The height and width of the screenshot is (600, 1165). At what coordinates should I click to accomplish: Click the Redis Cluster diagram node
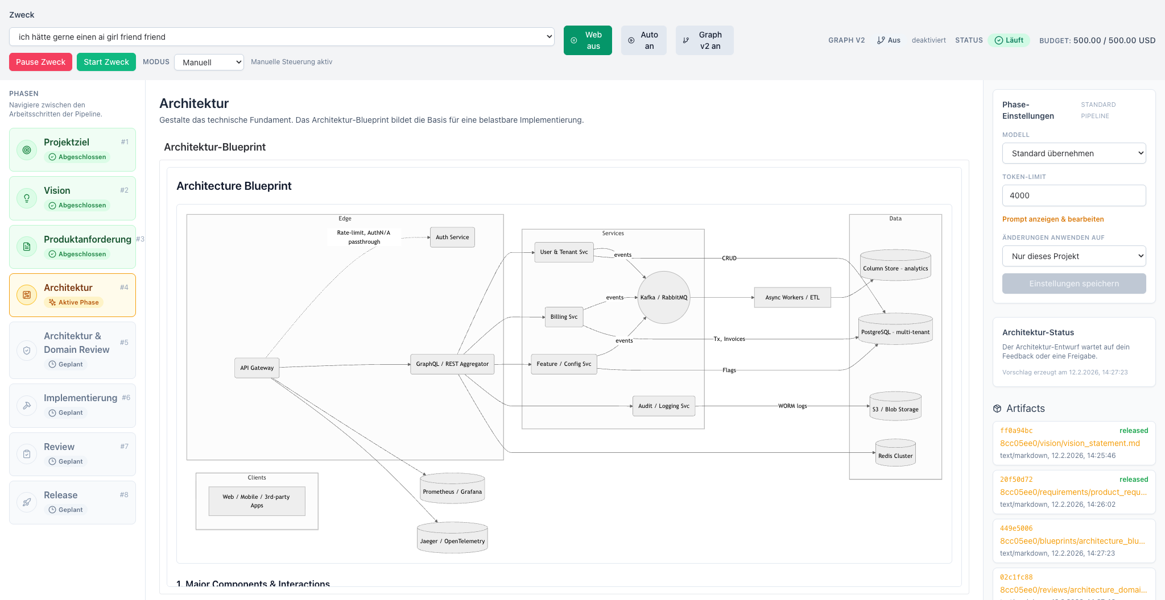(895, 453)
